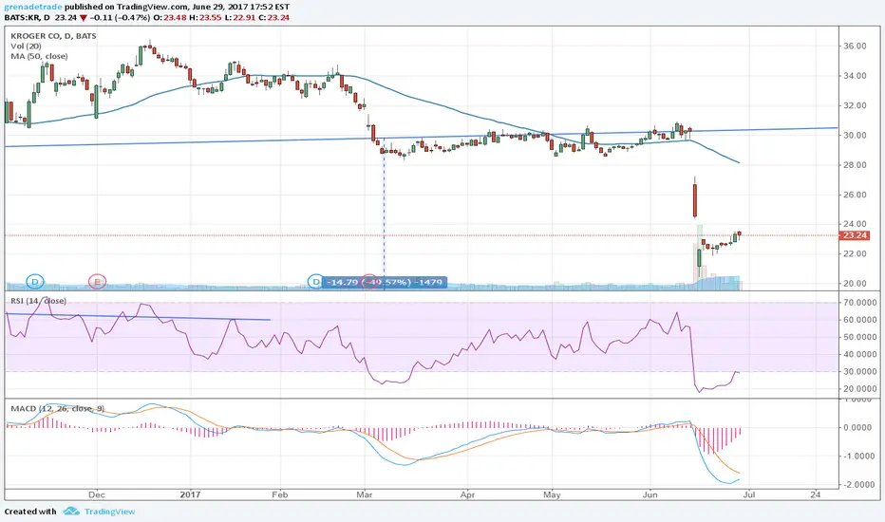Image resolution: width=885 pixels, height=522 pixels.
Task: Select the KROGER CO, D, BATS legend title
Action: pos(53,35)
